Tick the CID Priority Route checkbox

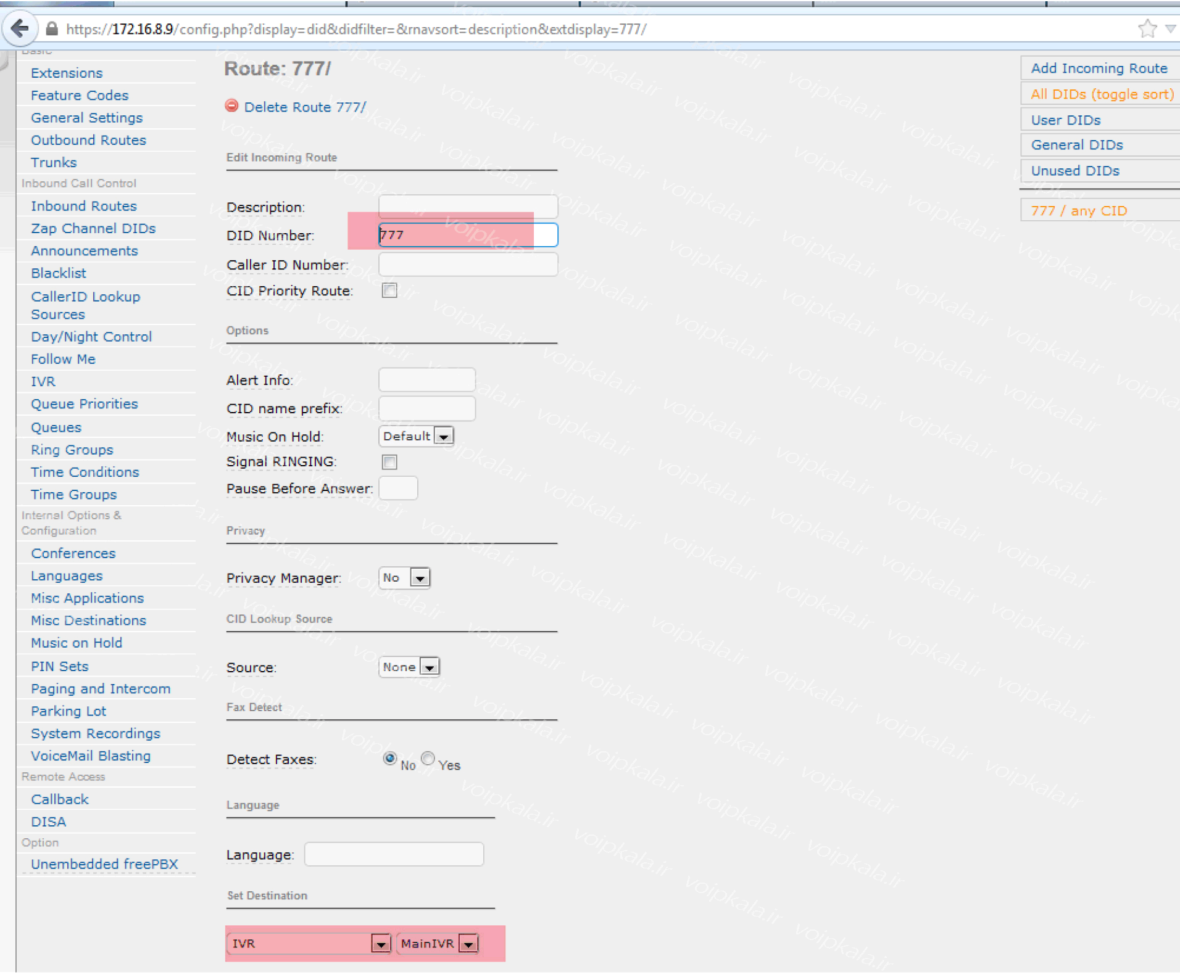(x=389, y=291)
